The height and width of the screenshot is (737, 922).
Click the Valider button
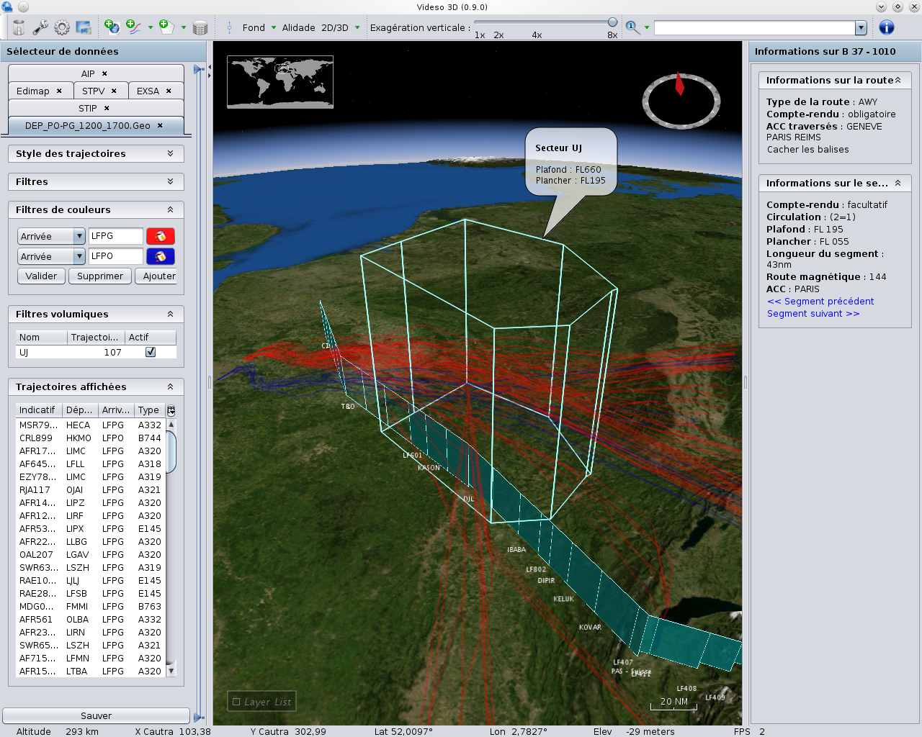[41, 276]
